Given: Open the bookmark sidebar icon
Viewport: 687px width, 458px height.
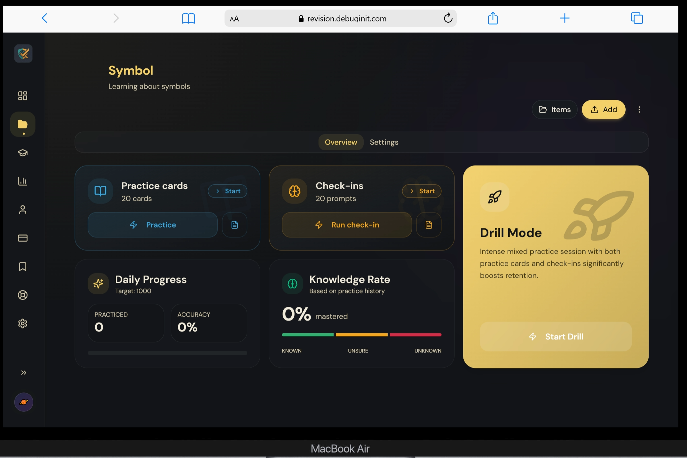Looking at the screenshot, I should pyautogui.click(x=22, y=267).
